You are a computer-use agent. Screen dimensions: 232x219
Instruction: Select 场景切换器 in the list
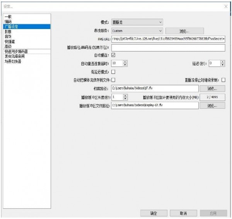[27, 61]
